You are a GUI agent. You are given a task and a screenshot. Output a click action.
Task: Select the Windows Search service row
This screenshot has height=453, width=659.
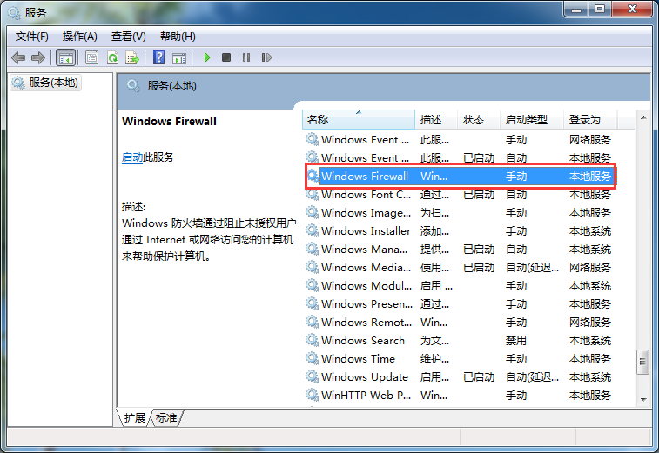pyautogui.click(x=460, y=341)
